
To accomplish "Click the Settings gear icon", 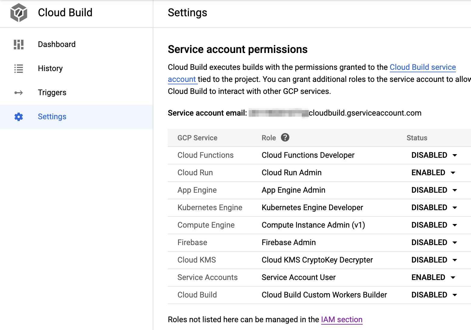I will [x=19, y=117].
